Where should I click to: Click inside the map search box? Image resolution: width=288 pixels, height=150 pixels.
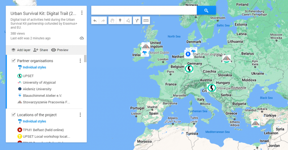(x=144, y=10)
